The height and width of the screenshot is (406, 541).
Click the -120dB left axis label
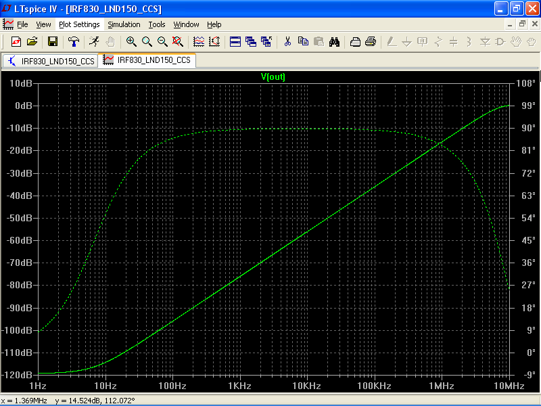click(17, 375)
